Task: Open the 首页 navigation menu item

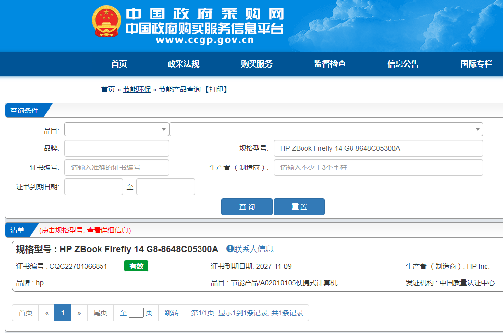Action: (119, 64)
